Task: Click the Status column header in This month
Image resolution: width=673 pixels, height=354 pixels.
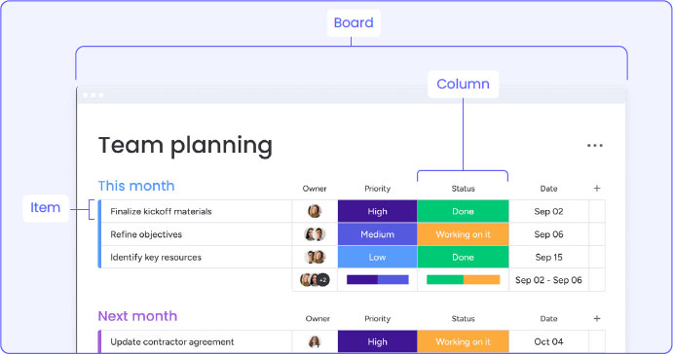Action: coord(464,189)
